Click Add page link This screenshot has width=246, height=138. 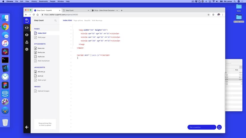pyautogui.click(x=41, y=37)
